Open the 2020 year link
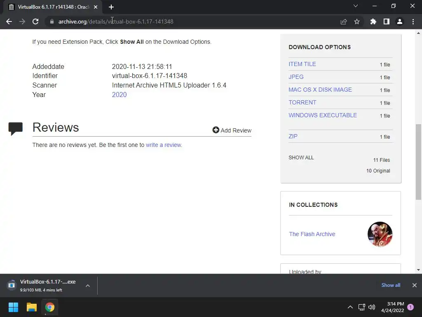The width and height of the screenshot is (422, 317). [x=119, y=95]
